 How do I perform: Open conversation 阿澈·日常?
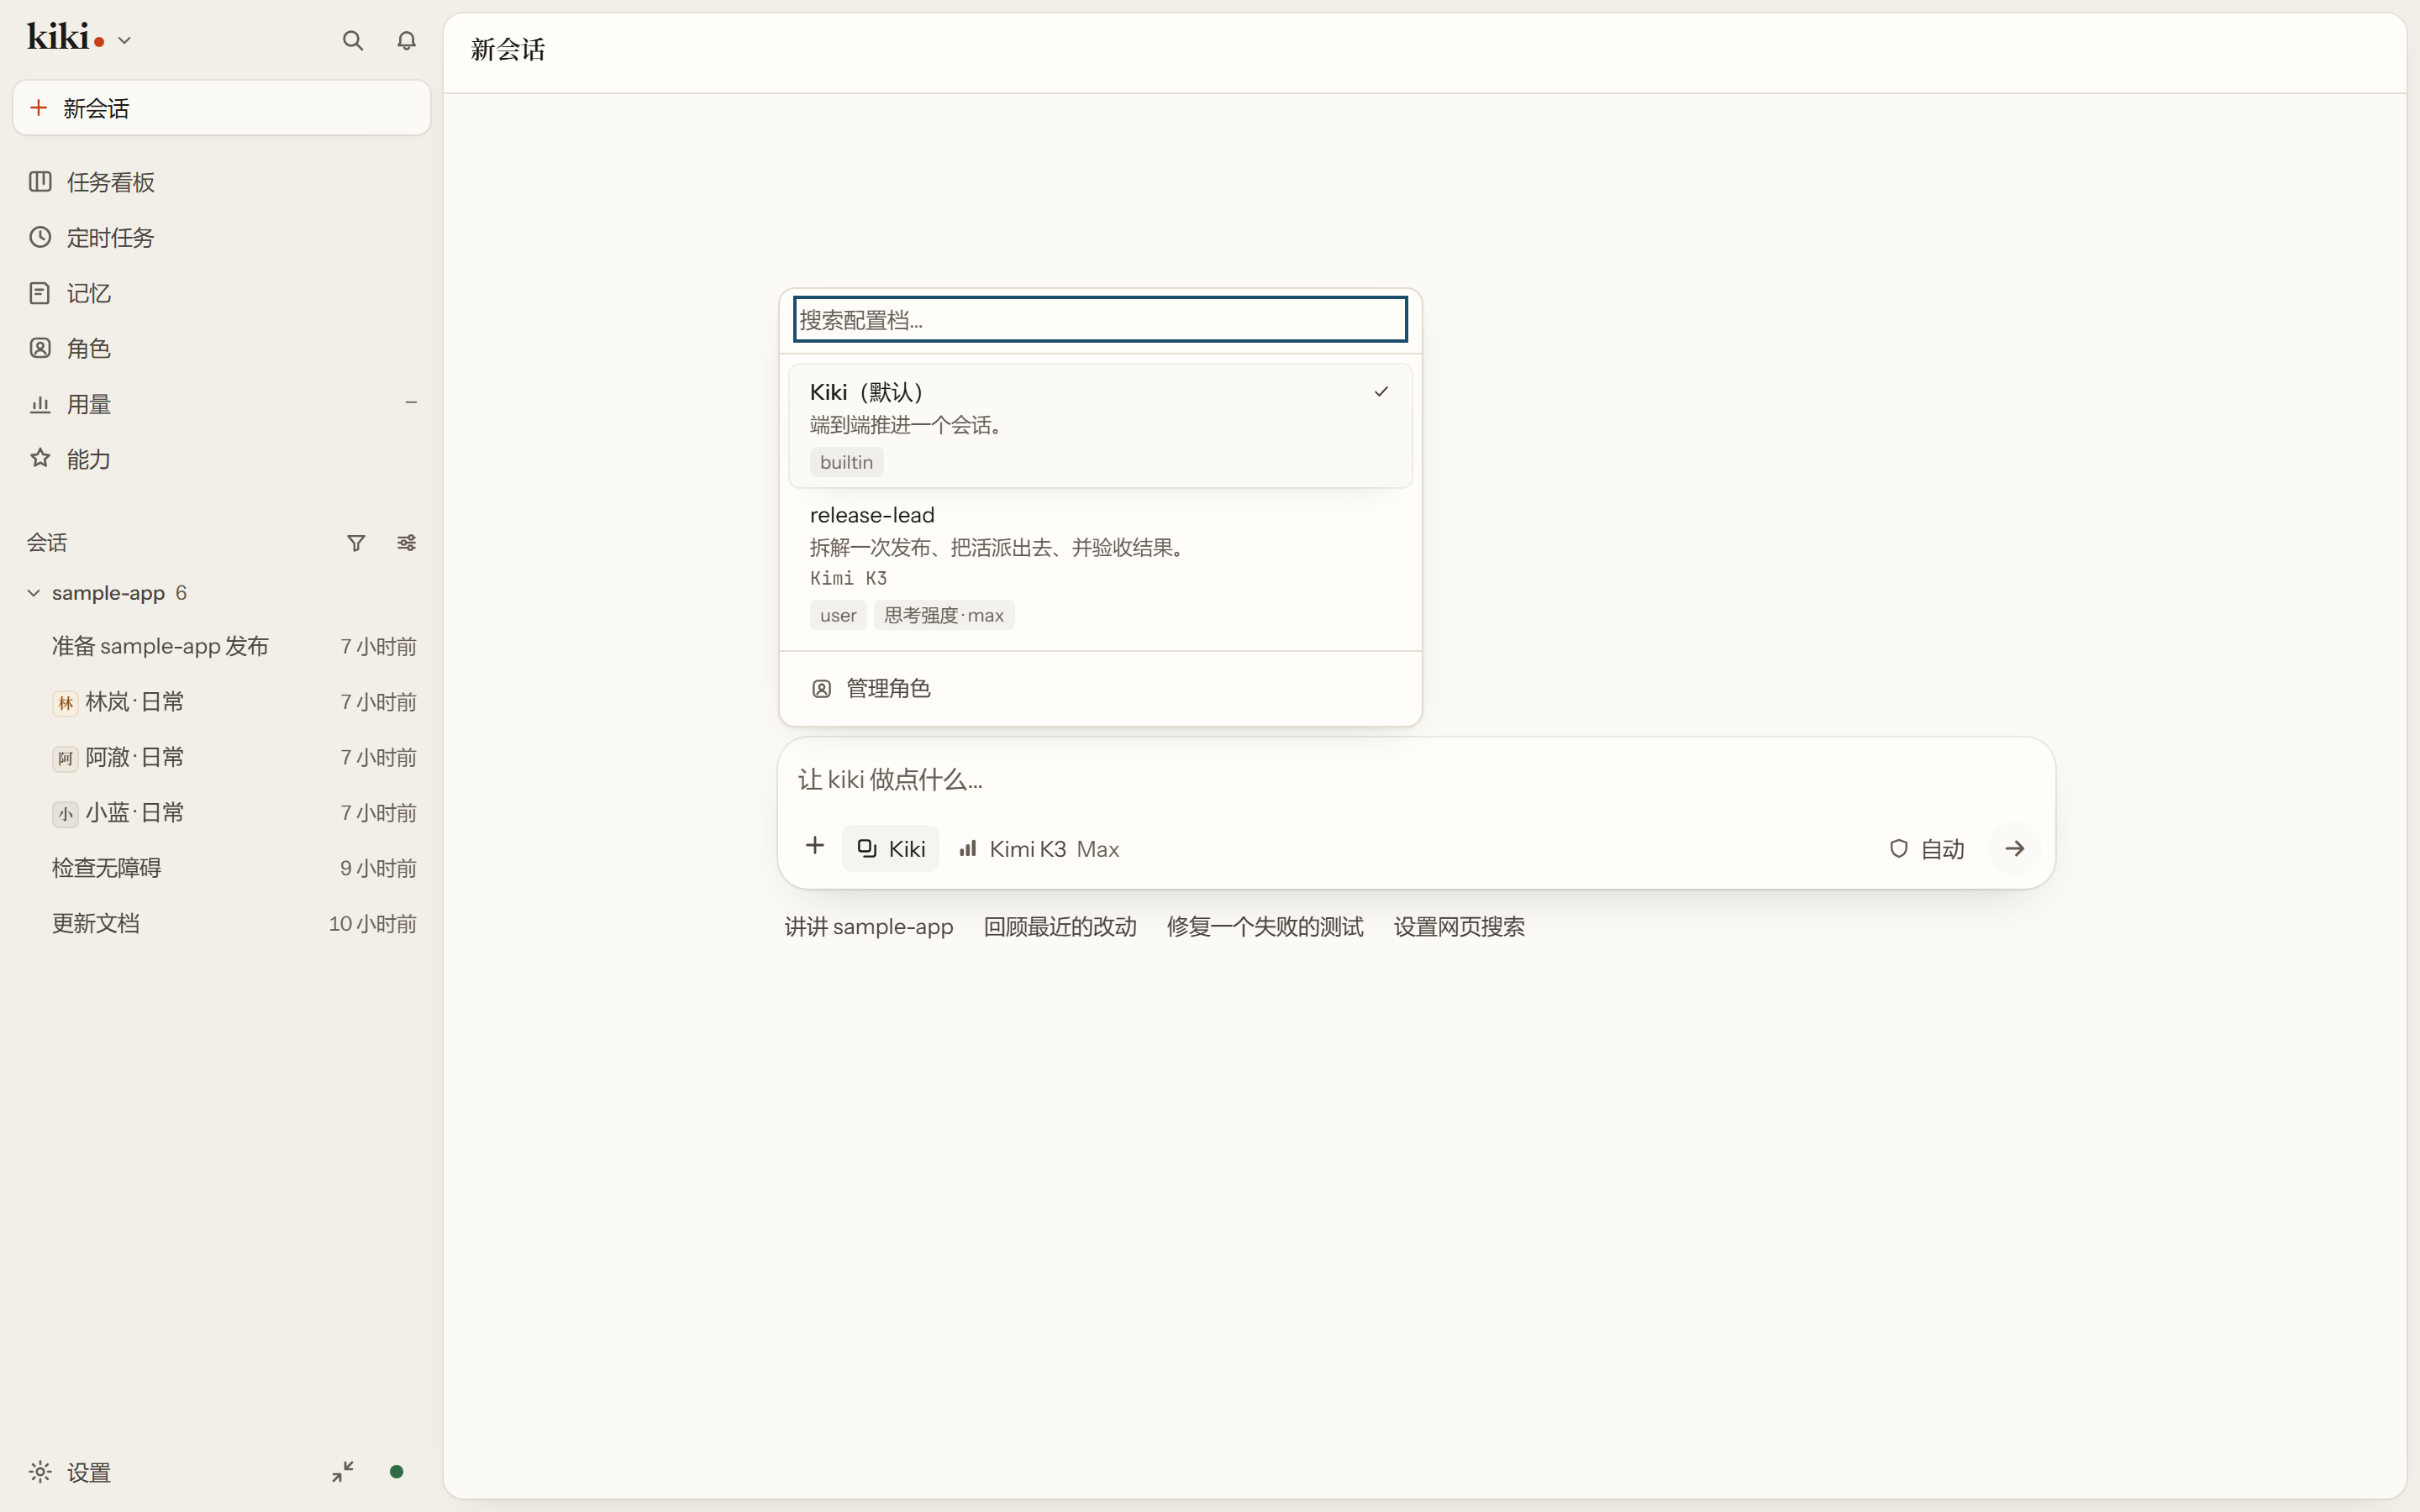(221, 757)
